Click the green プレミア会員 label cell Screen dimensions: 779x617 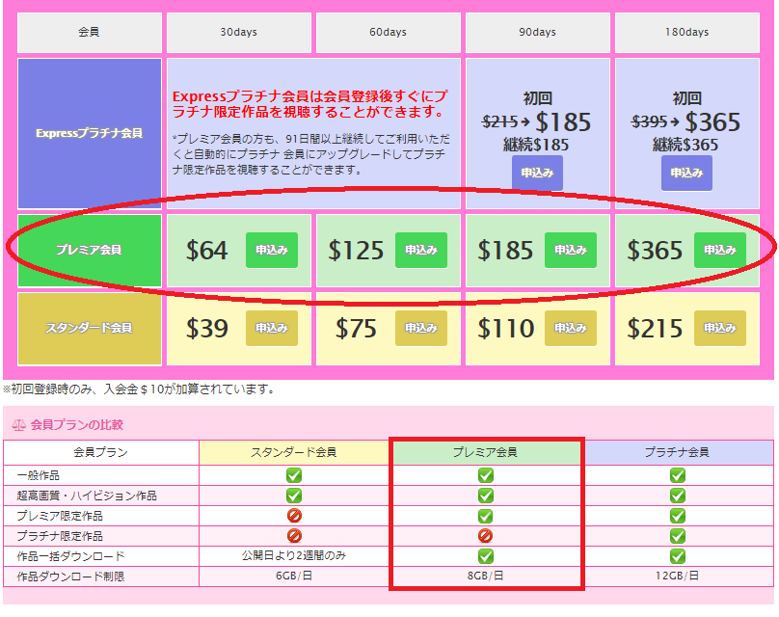90,251
